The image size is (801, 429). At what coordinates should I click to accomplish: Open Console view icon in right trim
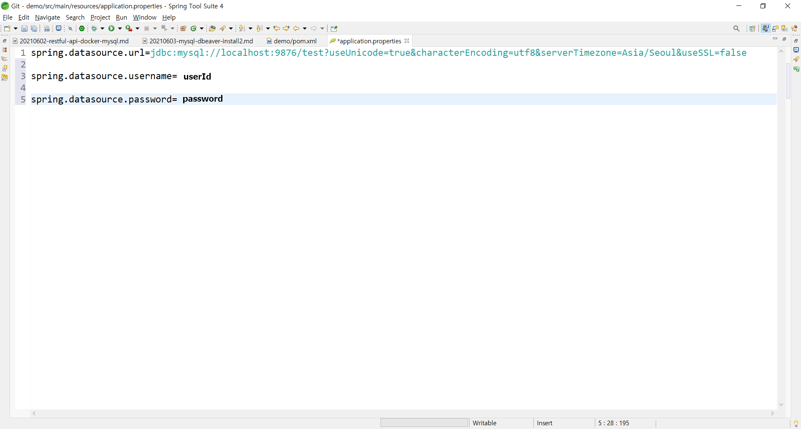coord(796,50)
